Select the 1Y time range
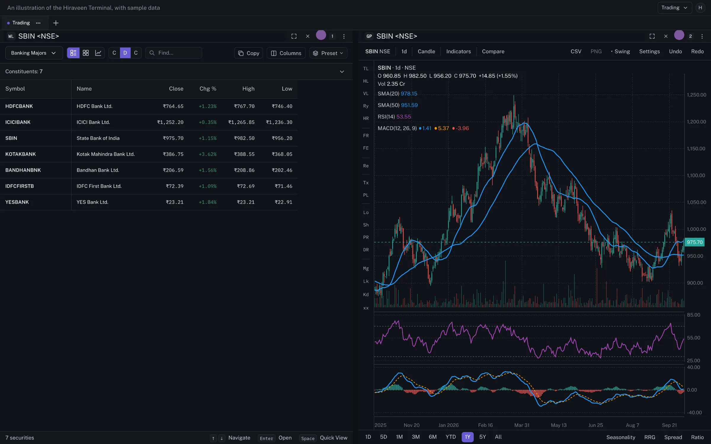The height and width of the screenshot is (444, 711). pos(467,437)
